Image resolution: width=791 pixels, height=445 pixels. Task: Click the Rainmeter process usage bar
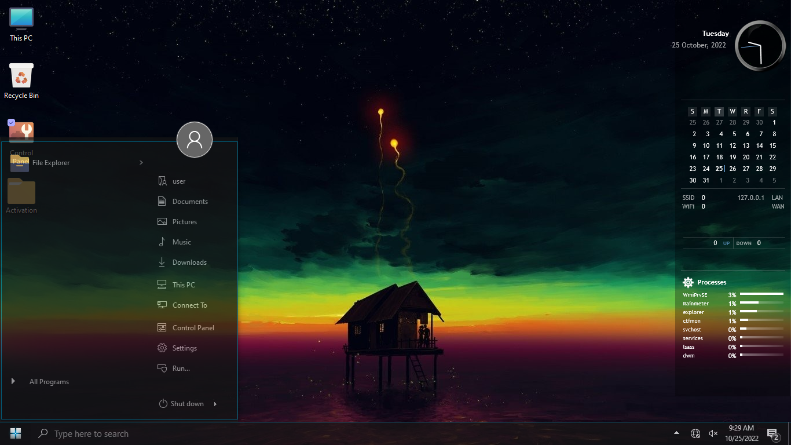(761, 302)
